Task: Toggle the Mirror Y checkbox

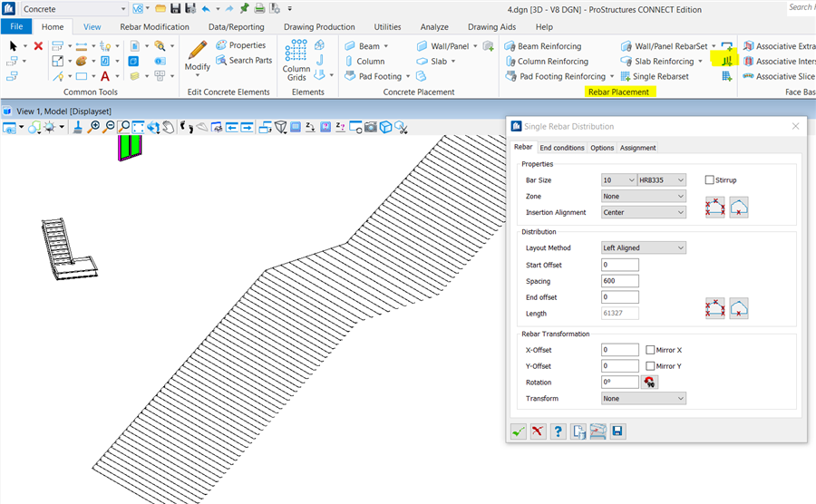Action: point(650,366)
